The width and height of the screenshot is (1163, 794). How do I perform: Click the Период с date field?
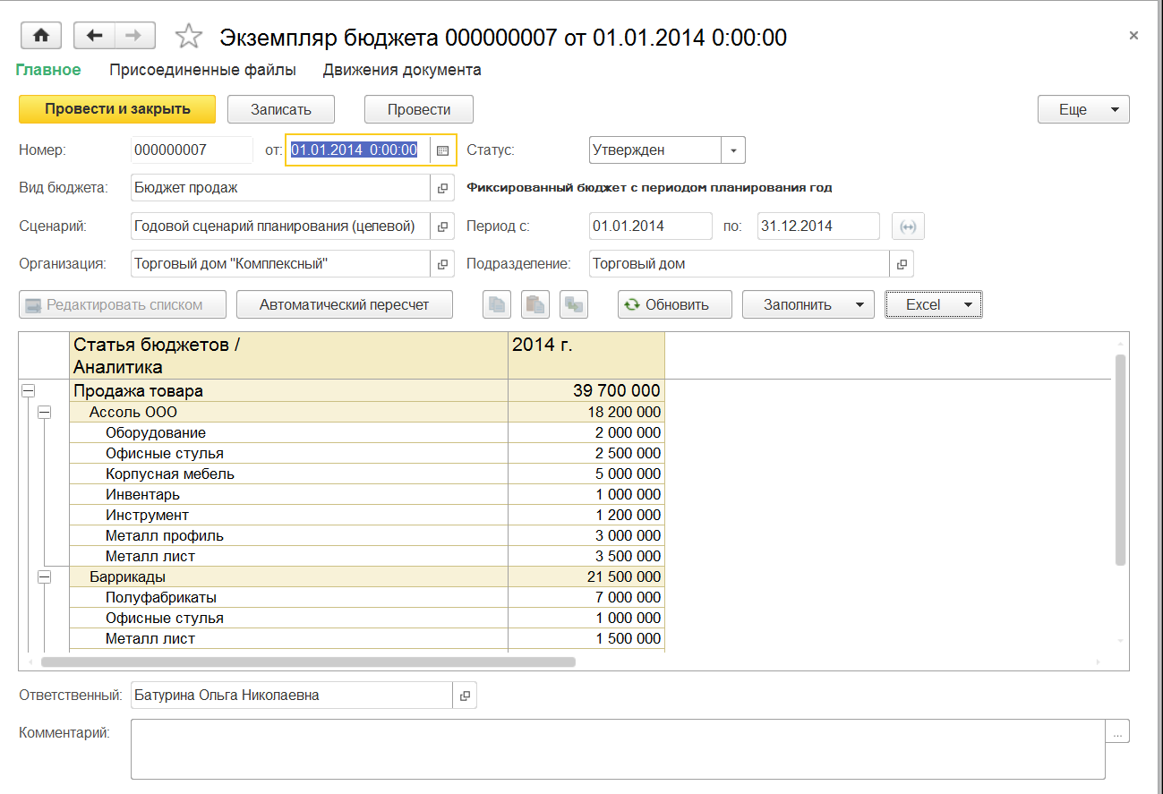(651, 226)
